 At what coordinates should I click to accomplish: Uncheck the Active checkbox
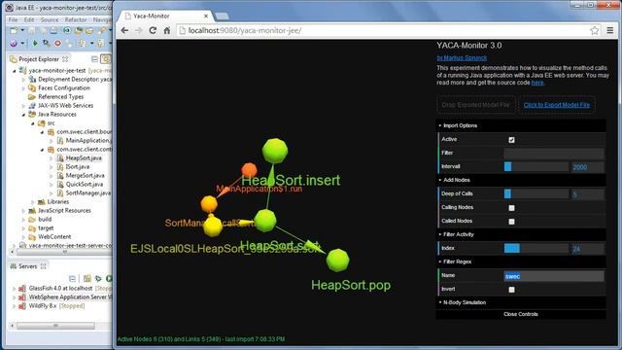pyautogui.click(x=511, y=140)
